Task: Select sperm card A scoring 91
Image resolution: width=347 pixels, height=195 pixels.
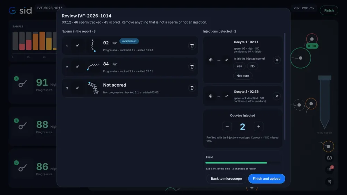Action: tap(33, 84)
